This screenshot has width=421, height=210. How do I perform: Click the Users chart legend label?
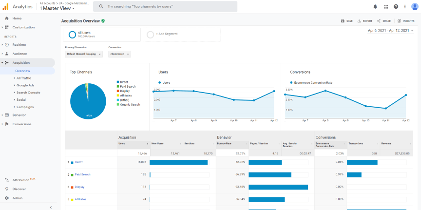(167, 83)
